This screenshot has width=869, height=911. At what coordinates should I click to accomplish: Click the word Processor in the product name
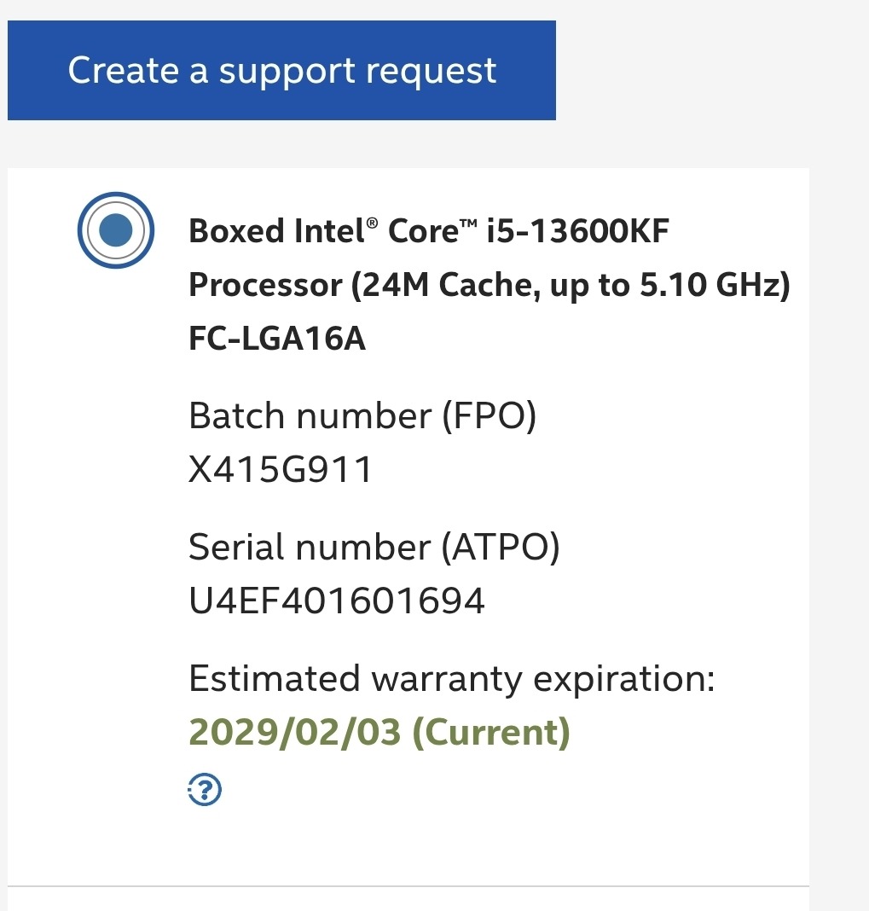click(265, 286)
